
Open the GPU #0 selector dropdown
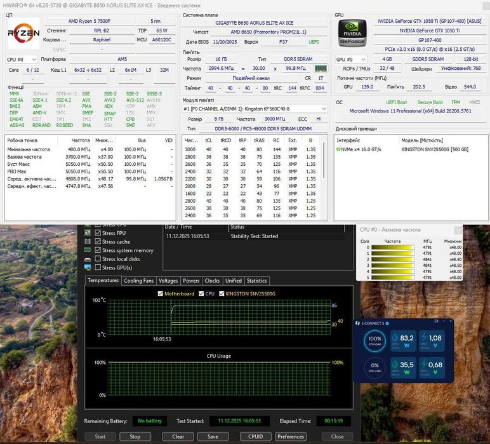(x=350, y=60)
